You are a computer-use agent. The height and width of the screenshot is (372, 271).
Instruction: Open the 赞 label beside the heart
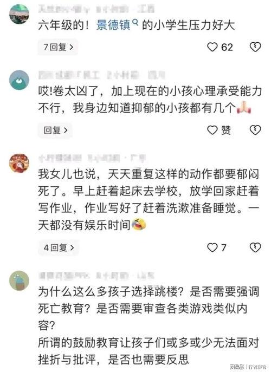pyautogui.click(x=226, y=130)
